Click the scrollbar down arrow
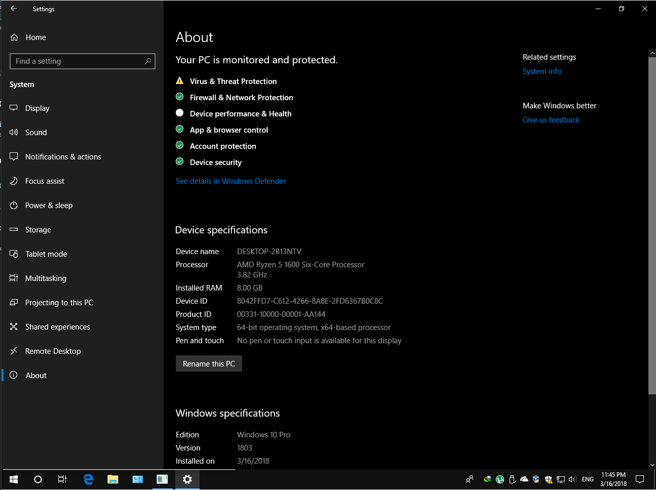The height and width of the screenshot is (490, 656). [x=652, y=465]
